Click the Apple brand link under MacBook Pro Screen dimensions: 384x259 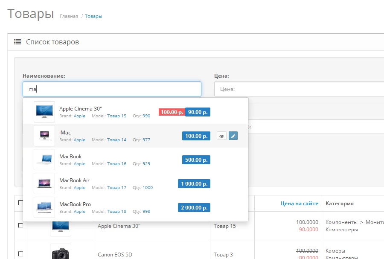[80, 212]
